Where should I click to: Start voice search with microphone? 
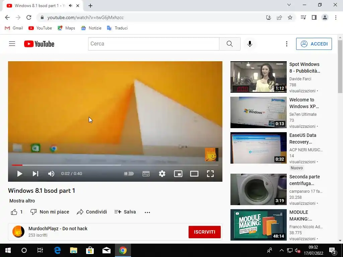coord(250,44)
